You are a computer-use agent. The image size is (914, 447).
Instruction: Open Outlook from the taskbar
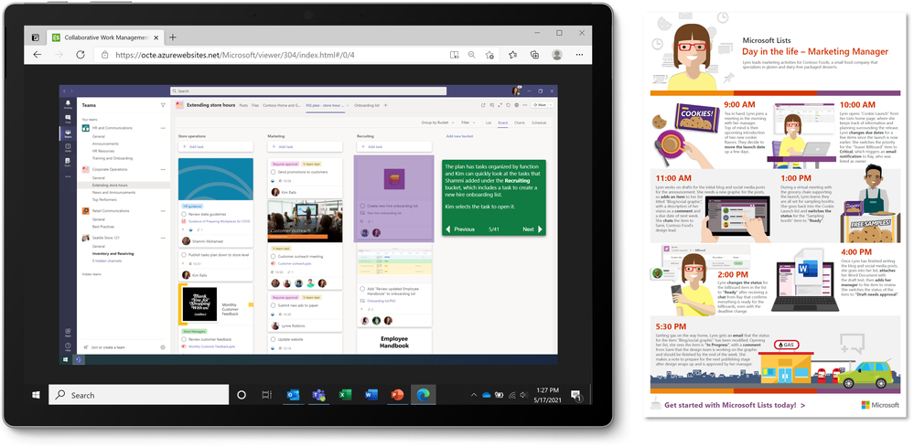point(293,395)
